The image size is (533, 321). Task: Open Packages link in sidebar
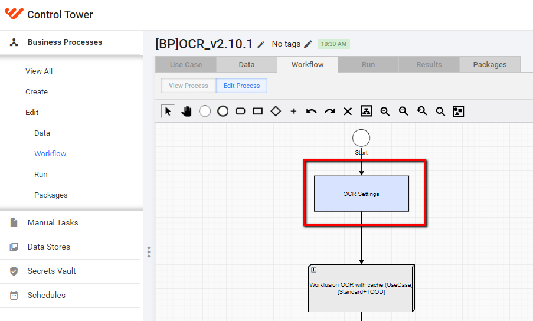point(51,195)
